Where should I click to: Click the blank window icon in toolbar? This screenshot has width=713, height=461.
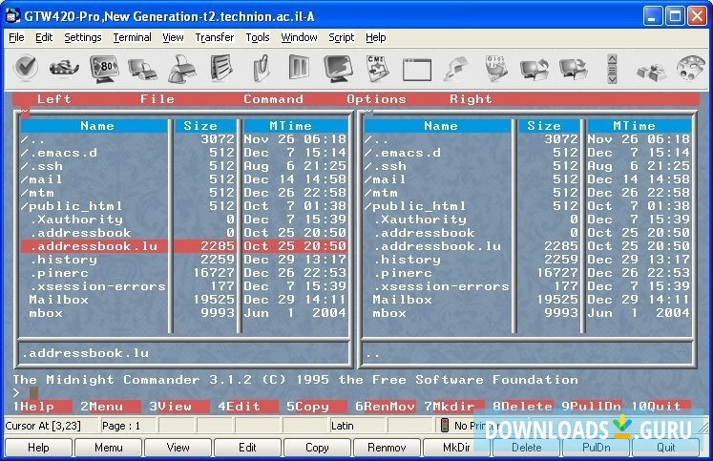pos(417,69)
